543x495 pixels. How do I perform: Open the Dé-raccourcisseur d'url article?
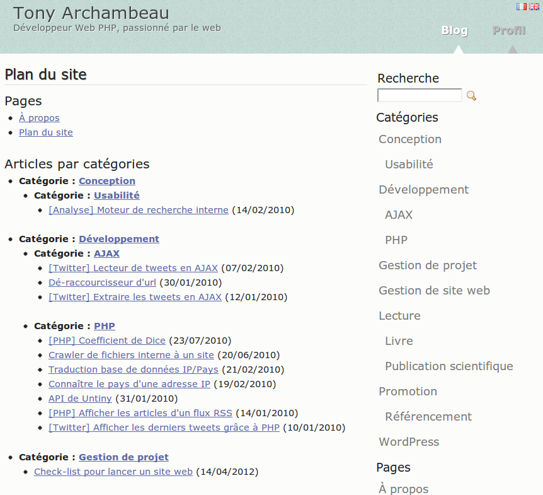pyautogui.click(x=102, y=282)
